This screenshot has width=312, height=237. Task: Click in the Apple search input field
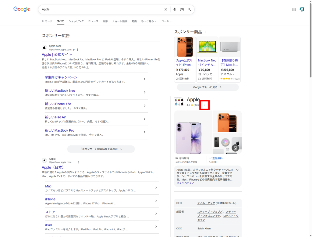[101, 9]
